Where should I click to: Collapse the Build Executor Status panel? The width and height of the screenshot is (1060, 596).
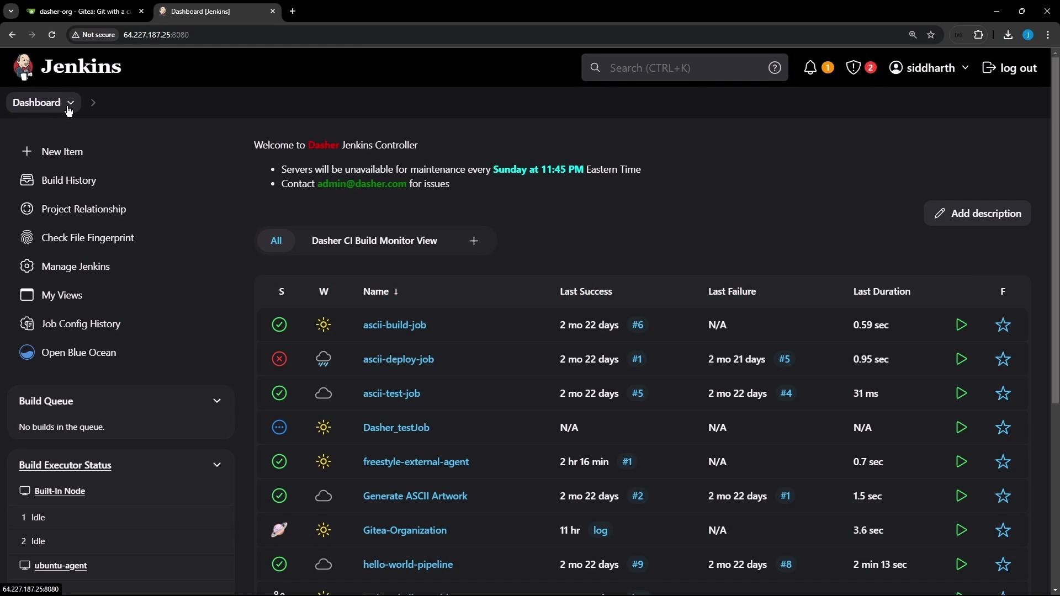[x=217, y=465]
